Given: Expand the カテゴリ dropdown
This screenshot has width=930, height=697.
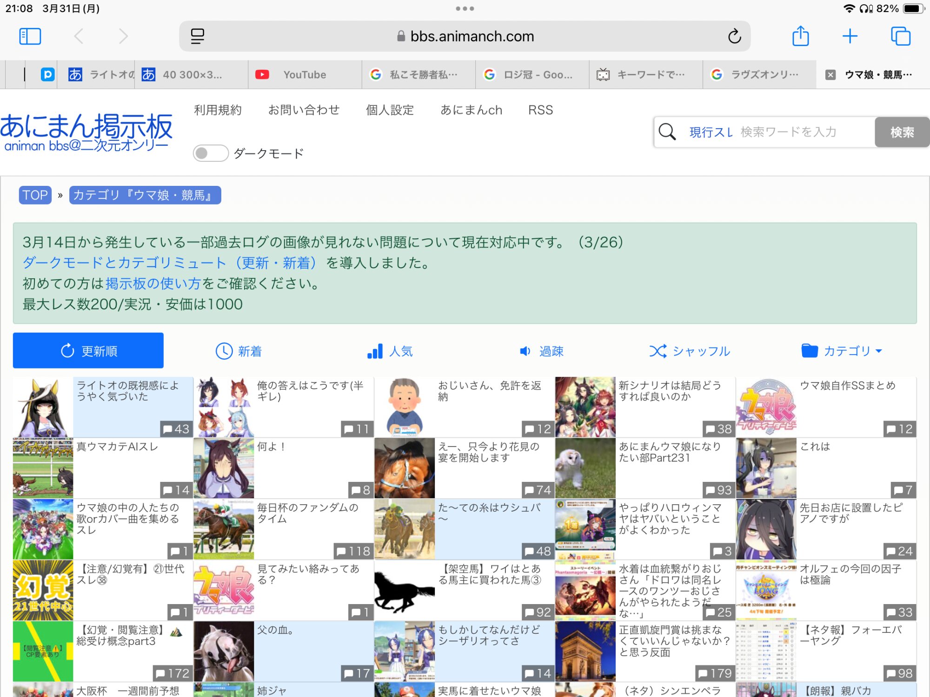Looking at the screenshot, I should (842, 351).
